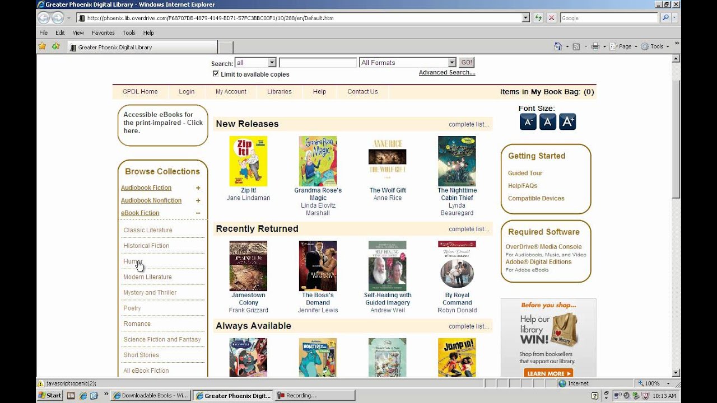The image size is (717, 403).
Task: Open Grandma Rose's Magic book cover
Action: tap(318, 161)
